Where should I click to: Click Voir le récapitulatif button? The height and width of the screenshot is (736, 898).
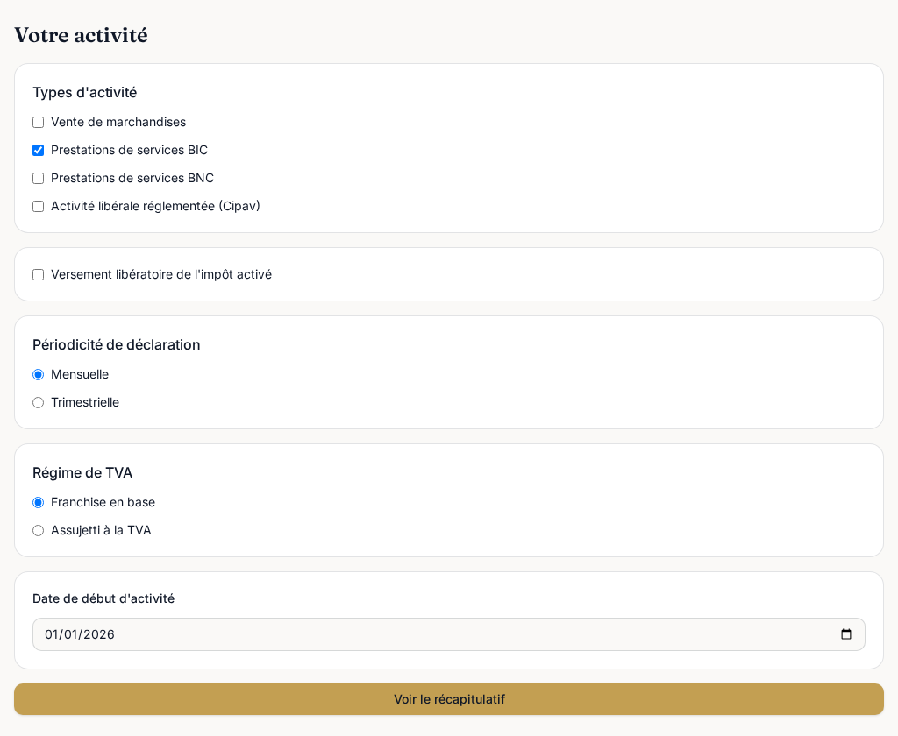448,699
